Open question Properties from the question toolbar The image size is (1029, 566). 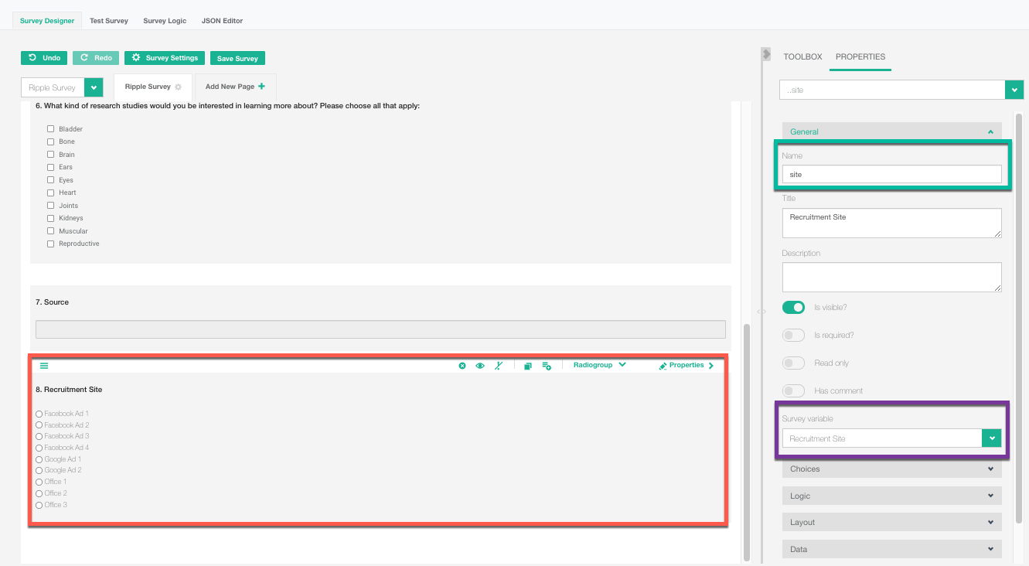pos(686,366)
